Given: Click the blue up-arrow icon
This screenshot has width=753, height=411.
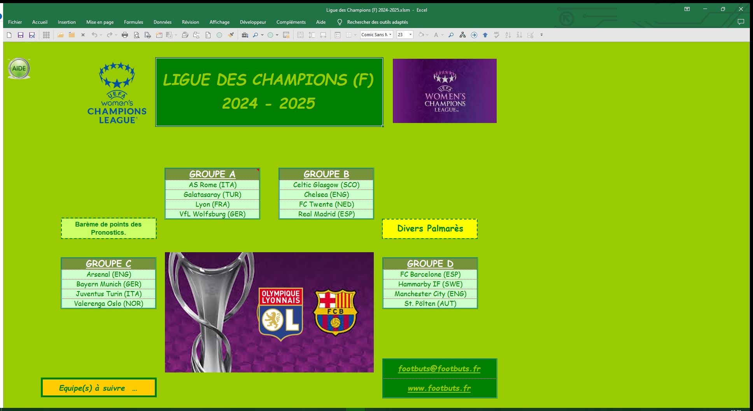Looking at the screenshot, I should tap(485, 35).
